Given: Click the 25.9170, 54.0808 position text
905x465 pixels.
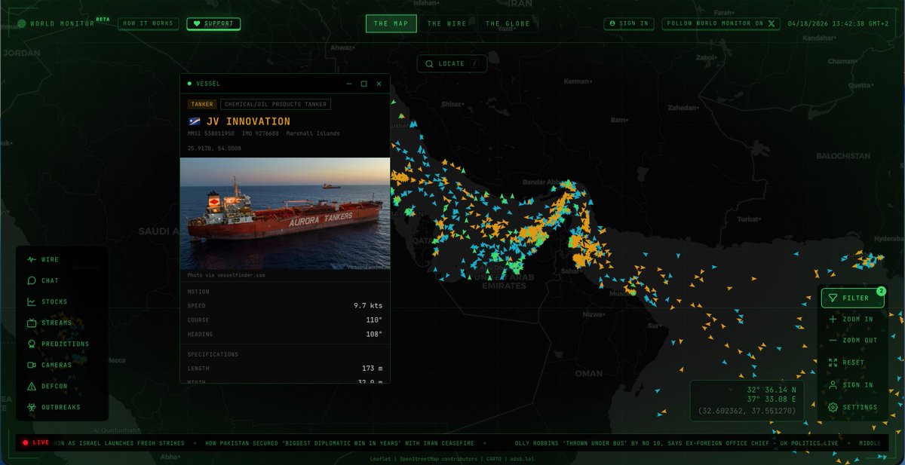Looking at the screenshot, I should (x=214, y=148).
